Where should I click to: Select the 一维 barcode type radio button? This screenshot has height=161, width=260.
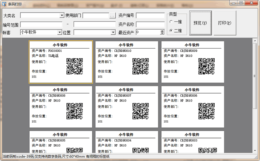point(171,22)
